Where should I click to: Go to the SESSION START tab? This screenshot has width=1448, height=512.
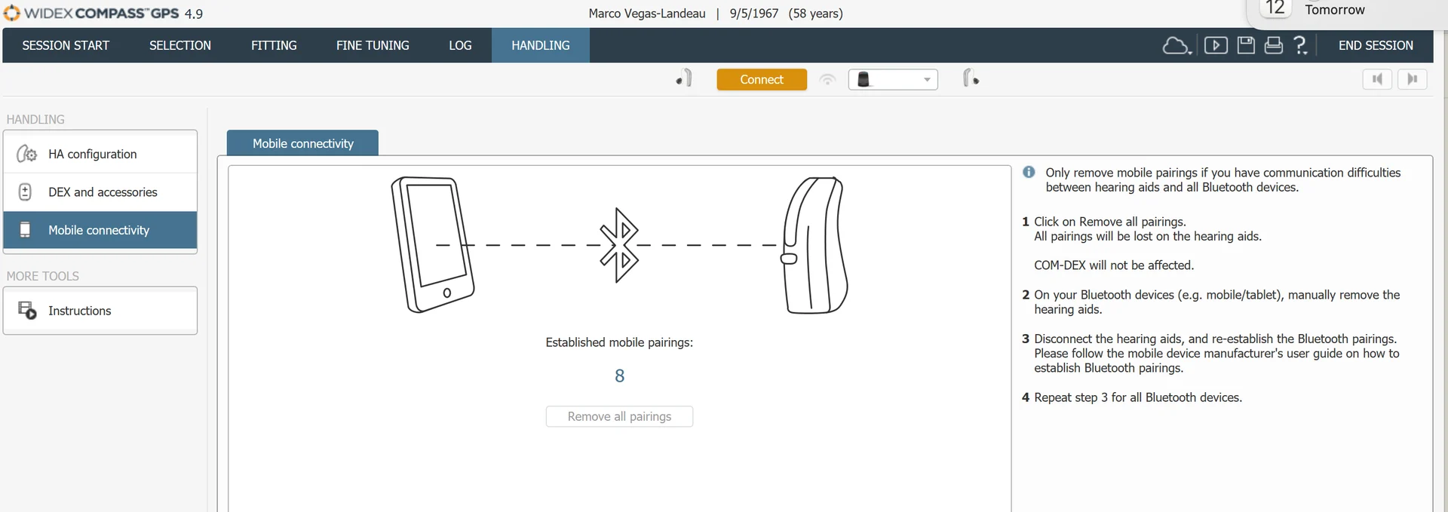[x=66, y=45]
